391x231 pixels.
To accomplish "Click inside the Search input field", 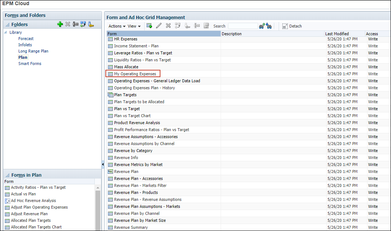I will [x=243, y=26].
